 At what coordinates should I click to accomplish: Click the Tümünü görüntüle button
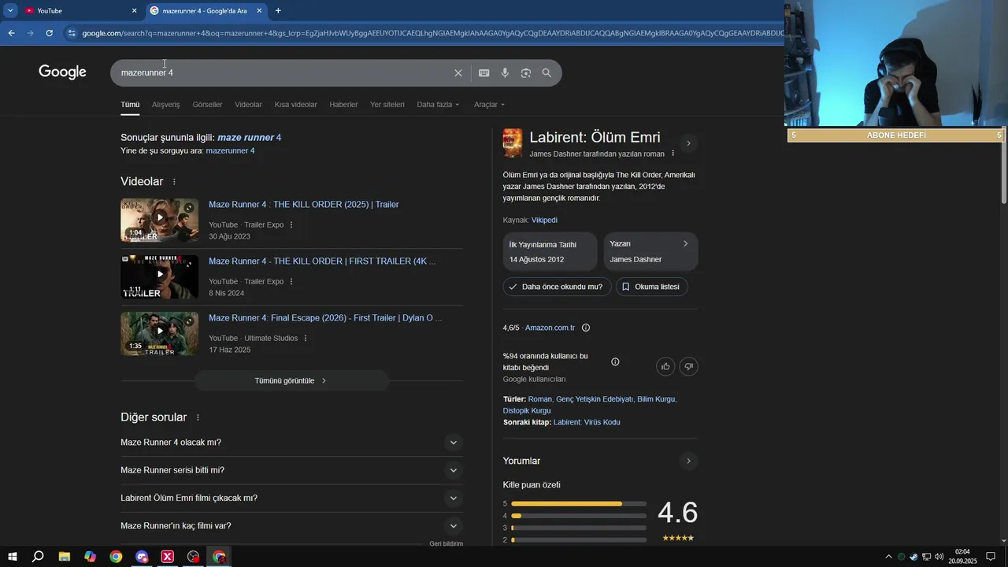[291, 380]
